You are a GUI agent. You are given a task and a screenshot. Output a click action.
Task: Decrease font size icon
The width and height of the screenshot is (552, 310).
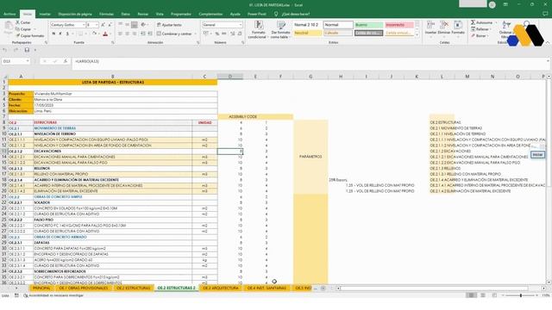110,25
